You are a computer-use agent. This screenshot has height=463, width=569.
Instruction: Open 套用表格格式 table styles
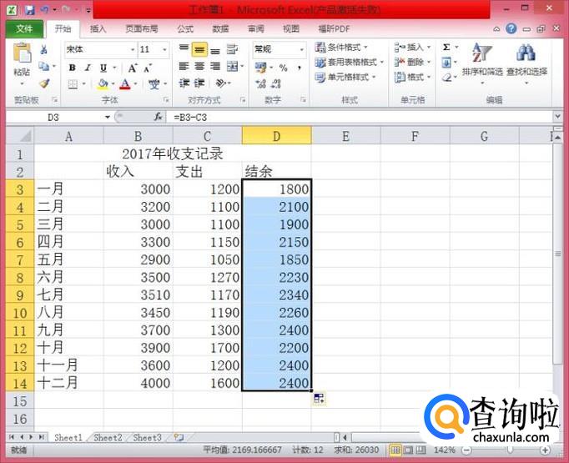click(x=349, y=62)
